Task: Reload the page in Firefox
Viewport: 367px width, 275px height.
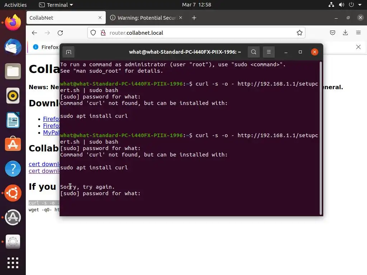Action: 60,33
